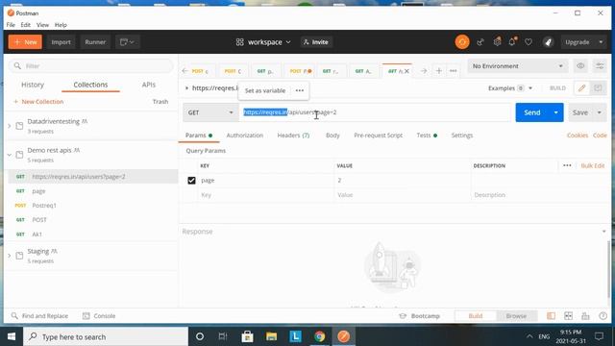
Task: Open the Authorization tab
Action: [245, 136]
